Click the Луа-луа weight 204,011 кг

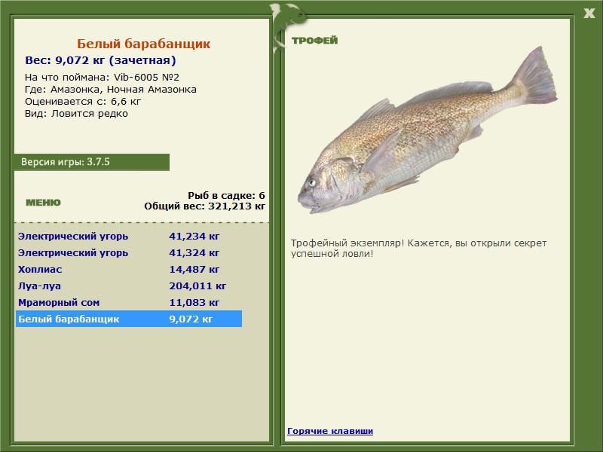click(197, 286)
